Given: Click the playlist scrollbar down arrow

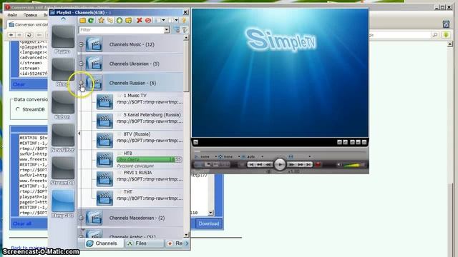Looking at the screenshot, I should pyautogui.click(x=186, y=235).
